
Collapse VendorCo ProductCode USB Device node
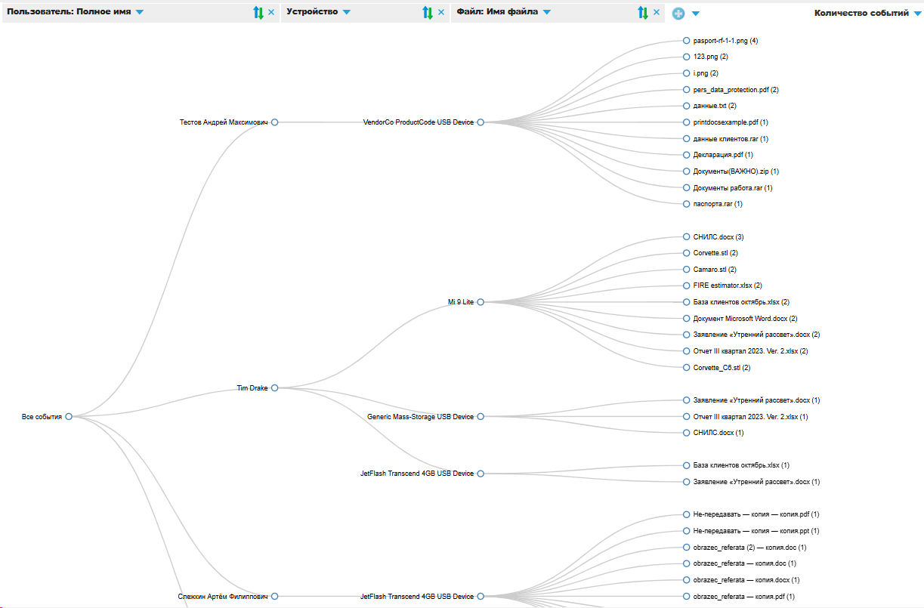click(481, 122)
